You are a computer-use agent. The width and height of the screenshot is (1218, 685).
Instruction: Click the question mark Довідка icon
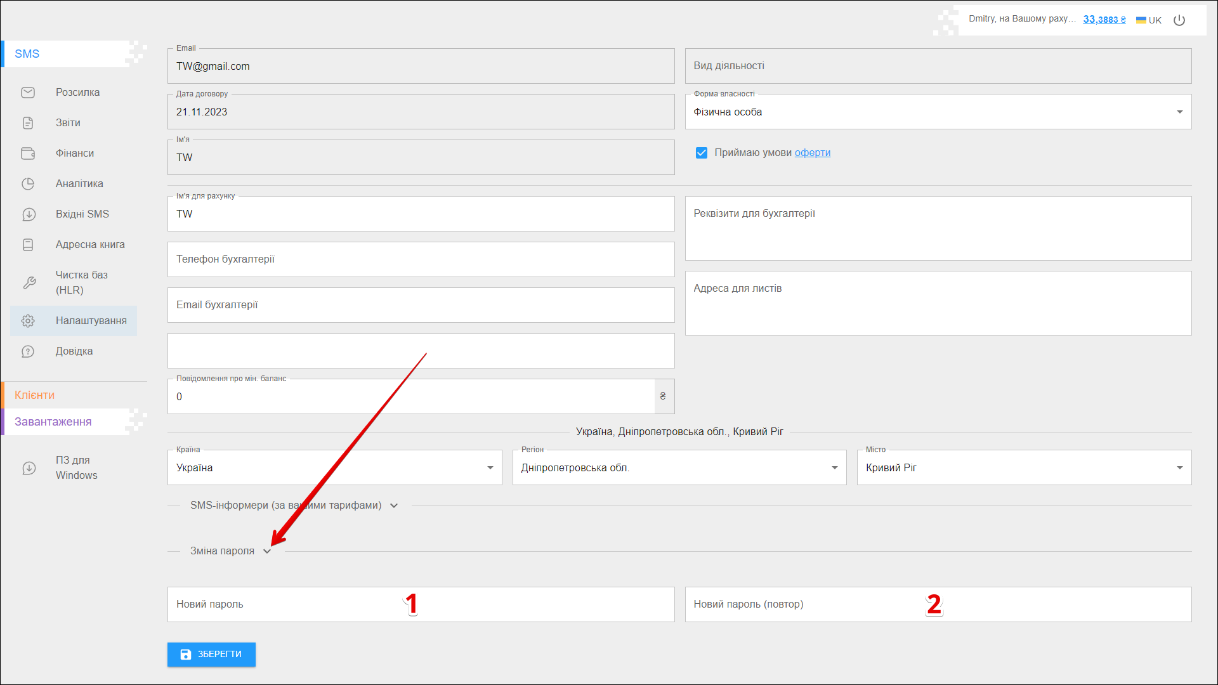[x=28, y=351]
